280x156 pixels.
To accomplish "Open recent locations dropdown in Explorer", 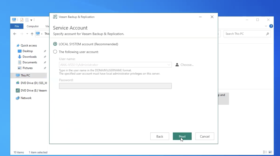I will [x=27, y=34].
